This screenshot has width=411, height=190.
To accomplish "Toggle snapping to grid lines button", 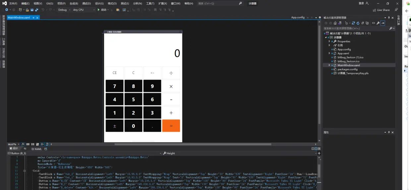I will point(32,144).
